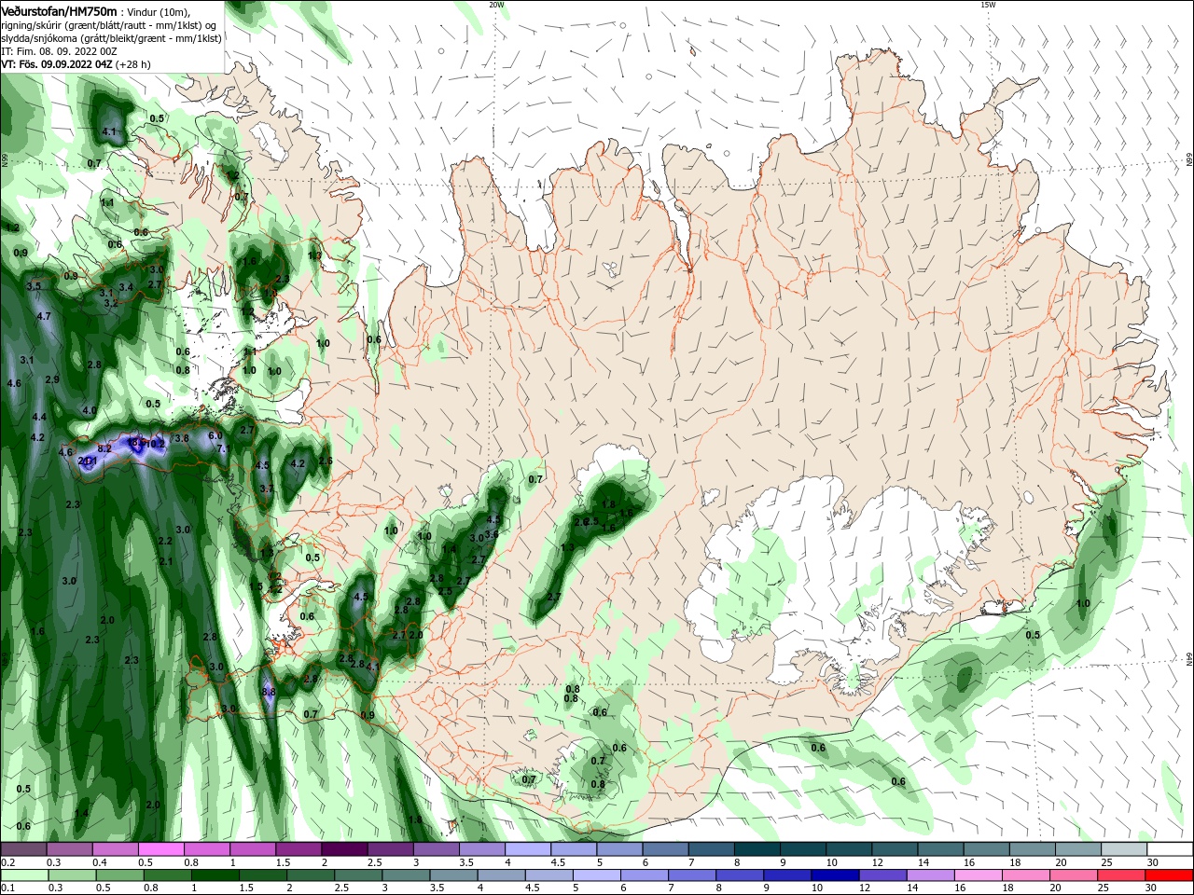Click the "15W" longitude label
The height and width of the screenshot is (895, 1194).
click(988, 4)
